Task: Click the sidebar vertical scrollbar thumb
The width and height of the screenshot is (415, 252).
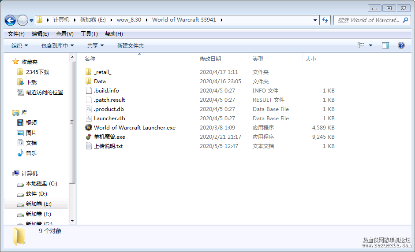Action: pos(72,122)
